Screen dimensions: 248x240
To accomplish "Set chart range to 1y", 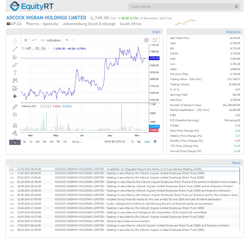I will click(31, 142).
